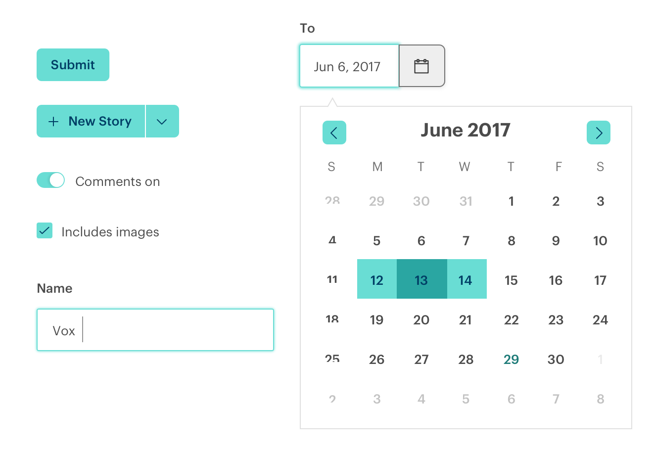Go to next month arrow
Viewport: 653px width, 449px height.
[x=598, y=133]
